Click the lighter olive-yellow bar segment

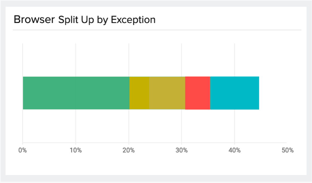pos(167,93)
